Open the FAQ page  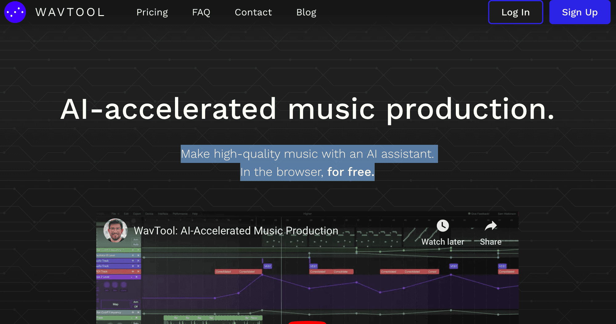click(201, 12)
